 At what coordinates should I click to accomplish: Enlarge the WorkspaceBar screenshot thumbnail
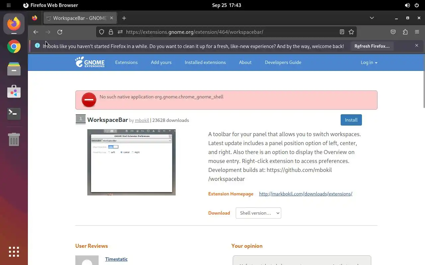click(x=131, y=162)
